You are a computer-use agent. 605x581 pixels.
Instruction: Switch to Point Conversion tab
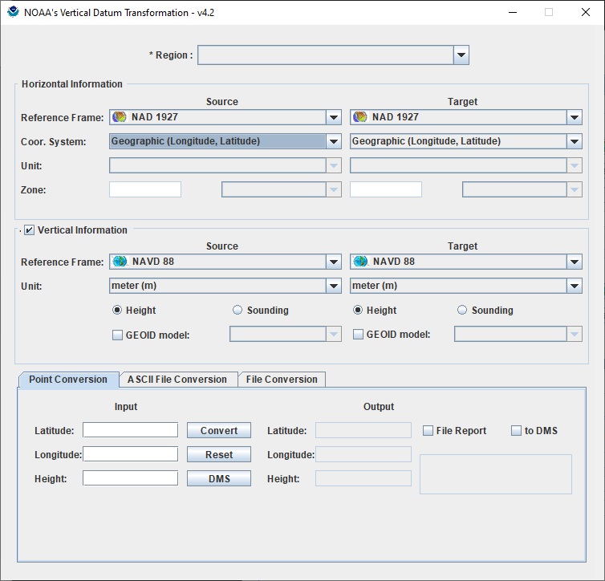68,380
